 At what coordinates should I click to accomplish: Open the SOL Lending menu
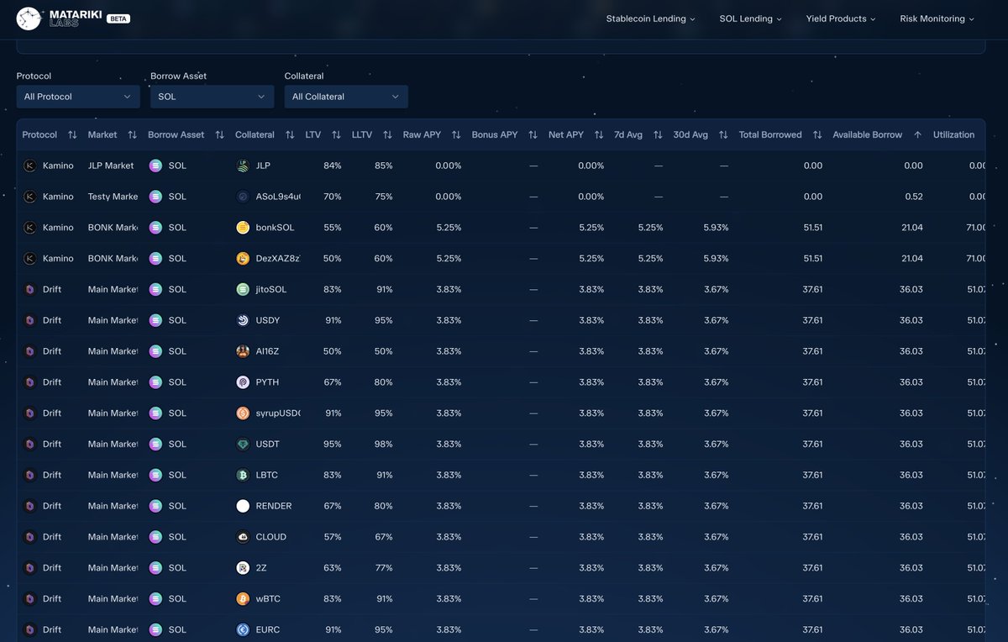coord(750,18)
